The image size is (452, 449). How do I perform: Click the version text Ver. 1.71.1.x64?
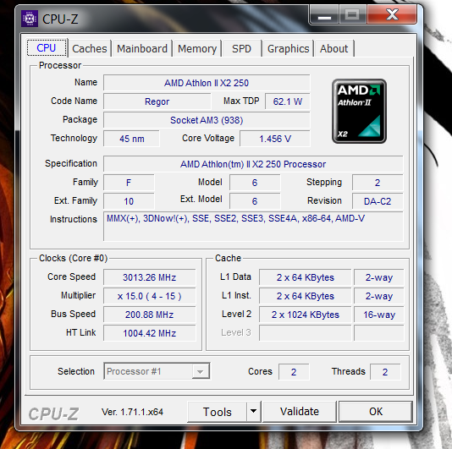pos(132,412)
